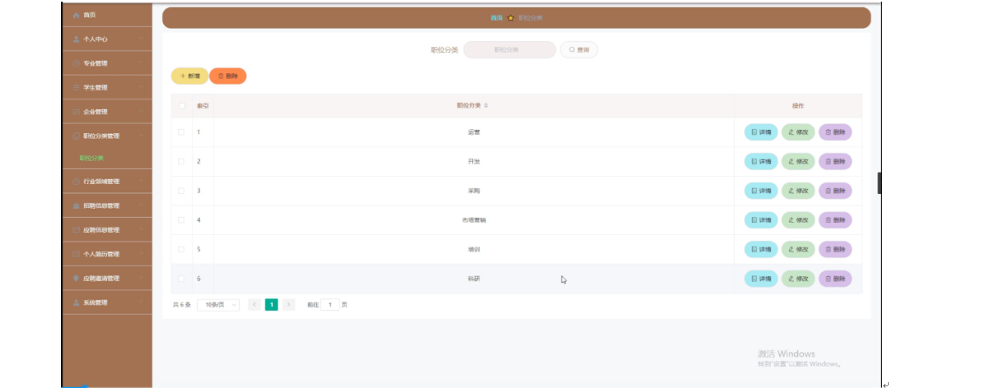Image resolution: width=999 pixels, height=392 pixels.
Task: Click the icon beside 系统管理
Action: (76, 303)
